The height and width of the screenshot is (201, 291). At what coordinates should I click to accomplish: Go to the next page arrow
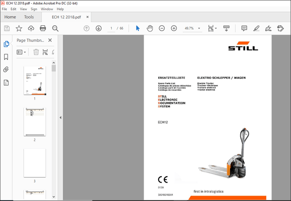pyautogui.click(x=99, y=28)
